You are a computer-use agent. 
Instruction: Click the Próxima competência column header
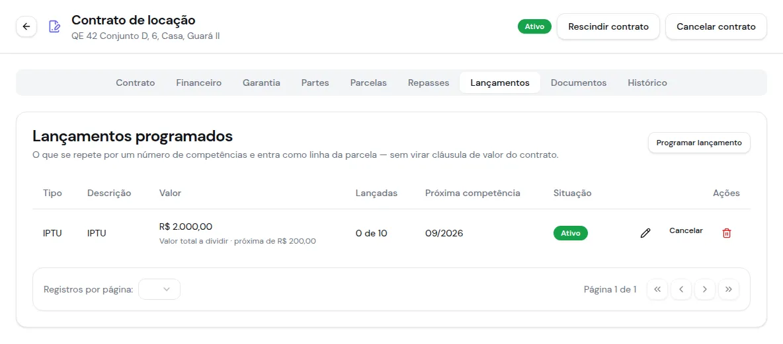[x=472, y=193]
